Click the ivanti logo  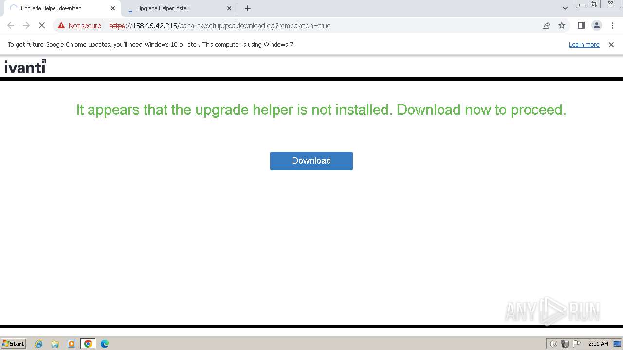[x=25, y=66]
